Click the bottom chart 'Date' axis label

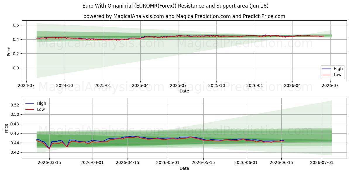click(x=184, y=168)
